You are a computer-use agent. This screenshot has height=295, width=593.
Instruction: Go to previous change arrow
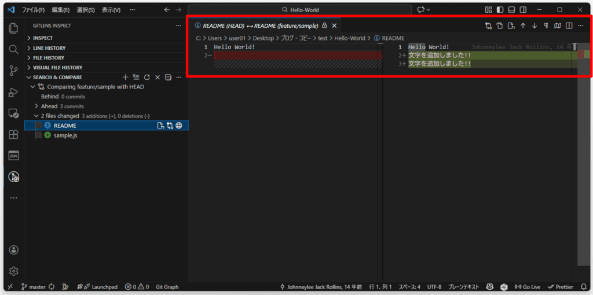coord(523,25)
